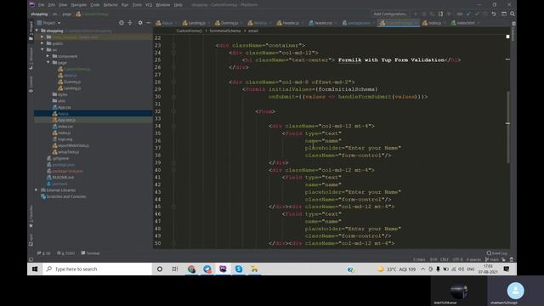Open the TODO tool window
Image resolution: width=544 pixels, height=306 pixels.
[66, 253]
